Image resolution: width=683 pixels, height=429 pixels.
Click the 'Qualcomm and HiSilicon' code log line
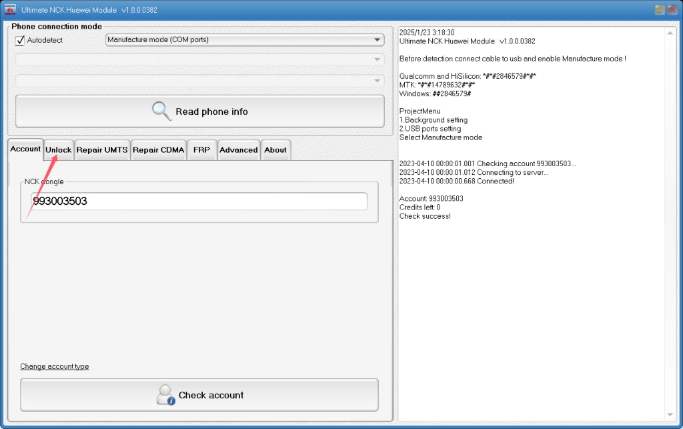(x=468, y=76)
